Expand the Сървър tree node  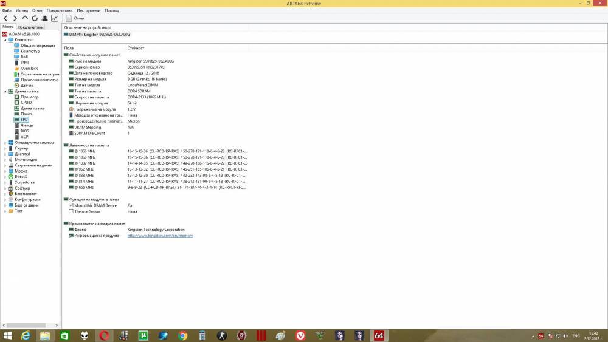click(5, 148)
